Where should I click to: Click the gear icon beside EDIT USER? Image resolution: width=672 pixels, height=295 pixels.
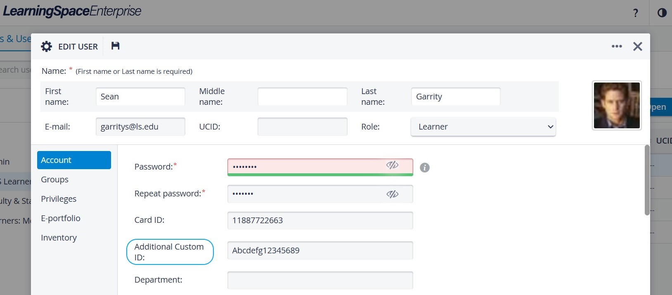[x=47, y=46]
